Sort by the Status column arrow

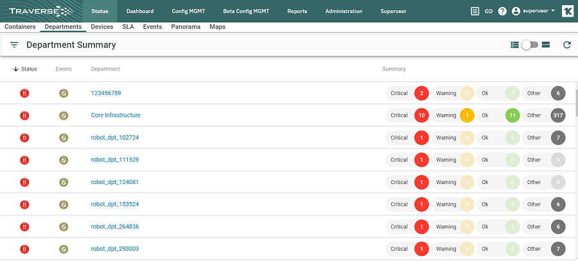pyautogui.click(x=15, y=69)
